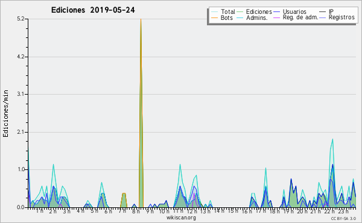Click the '5 h' x-axis label
The image size is (362, 223).
click(94, 211)
